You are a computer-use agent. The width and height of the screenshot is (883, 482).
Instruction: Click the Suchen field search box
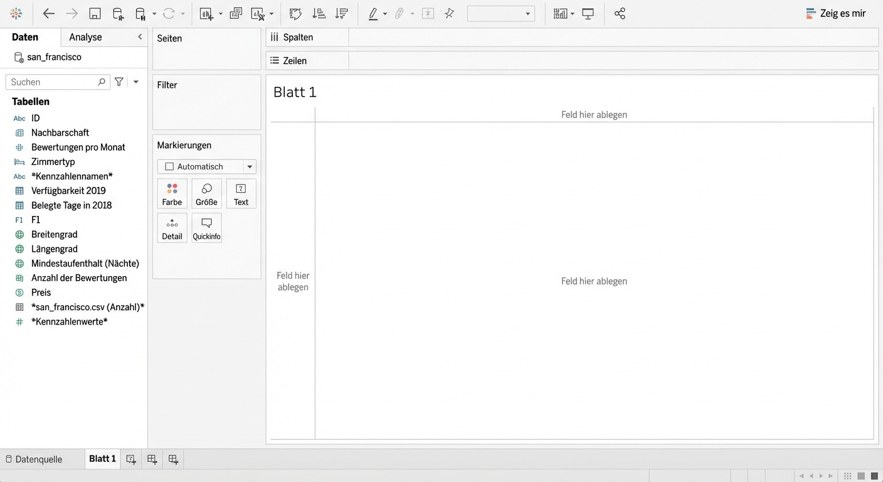tap(53, 82)
